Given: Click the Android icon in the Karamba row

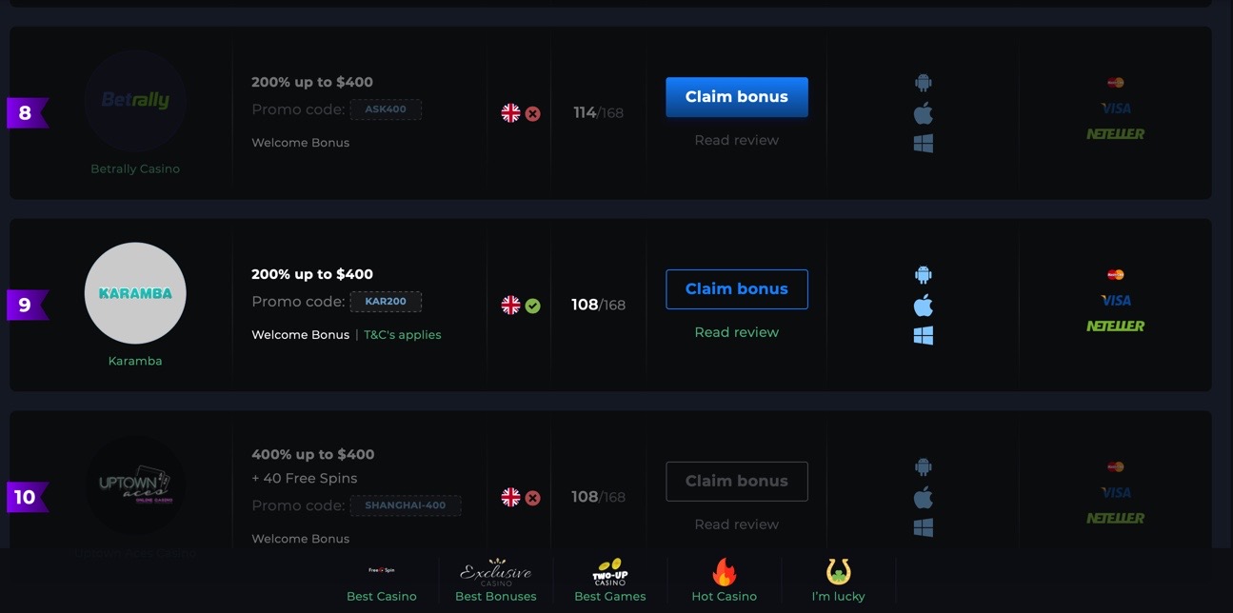Looking at the screenshot, I should tap(923, 275).
